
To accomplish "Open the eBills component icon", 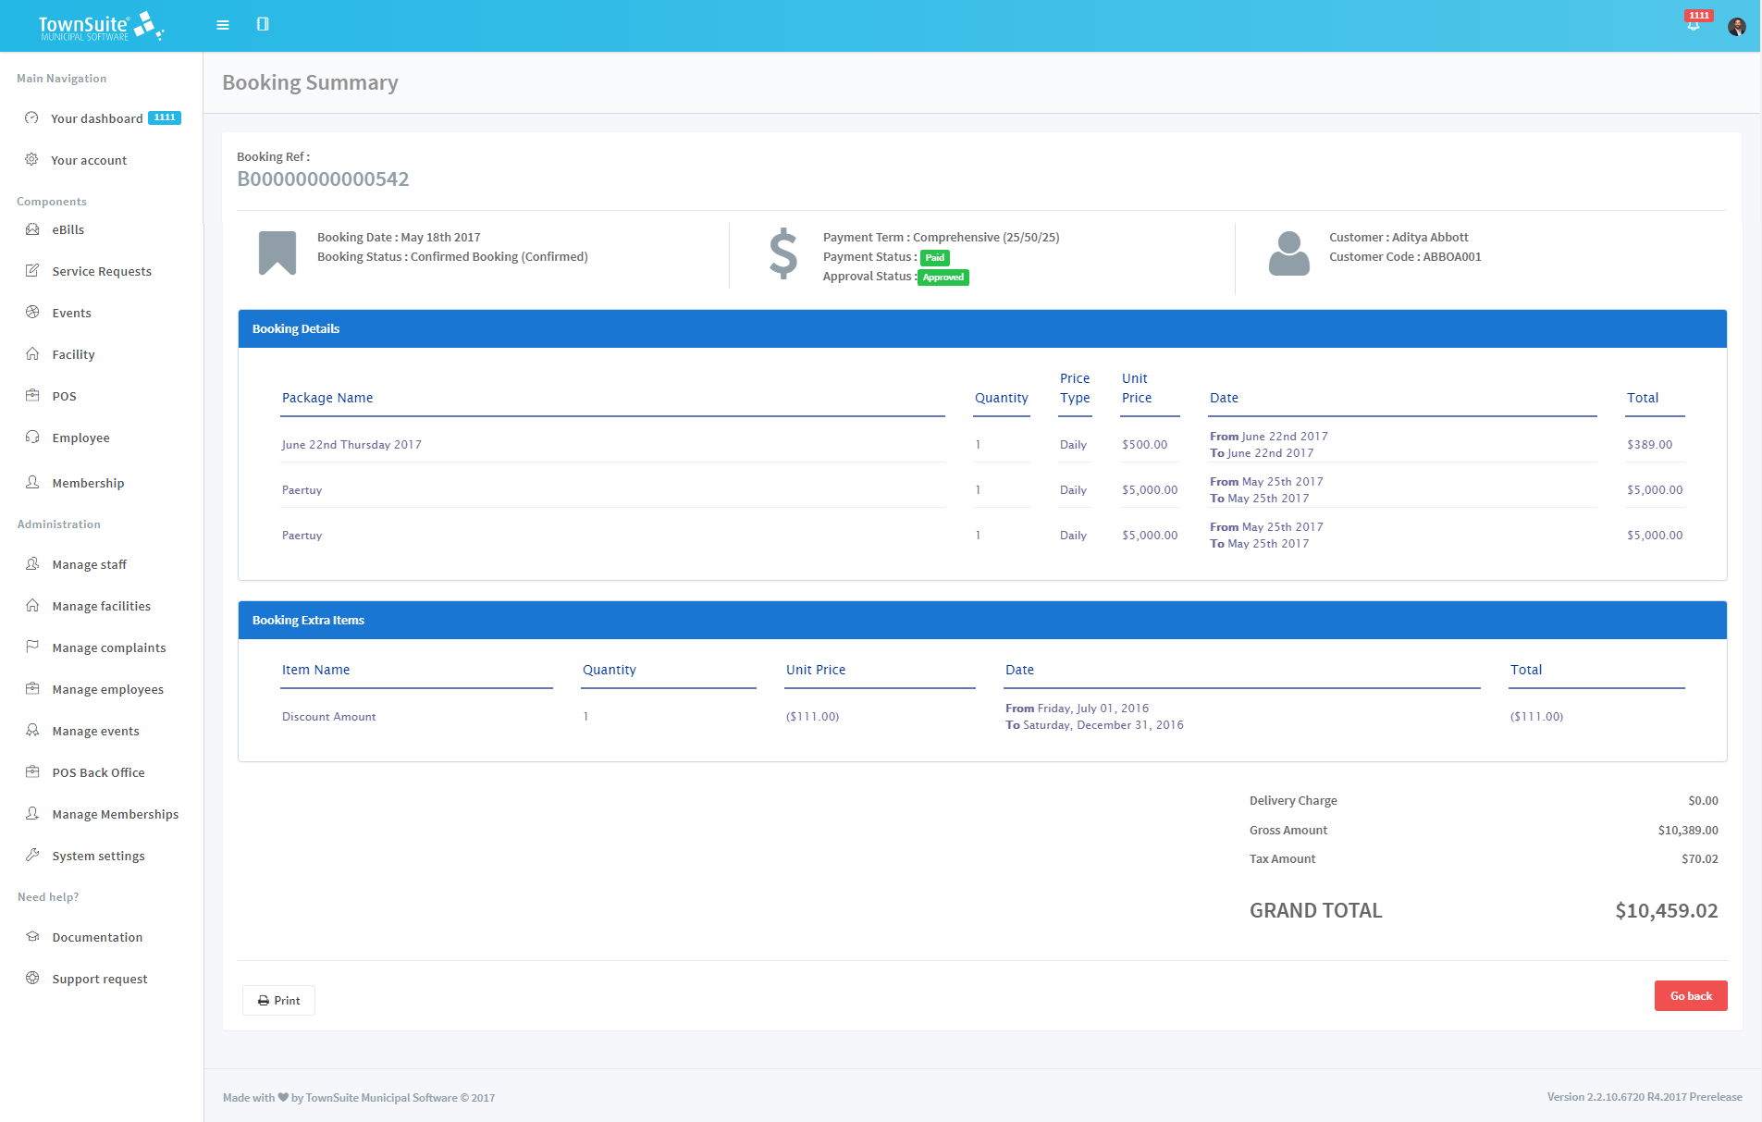I will click(x=33, y=229).
